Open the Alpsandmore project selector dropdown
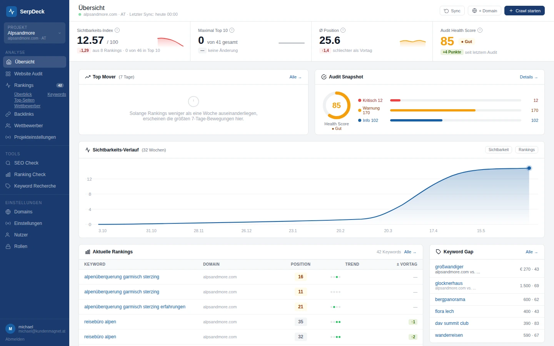554x346 pixels. (35, 33)
